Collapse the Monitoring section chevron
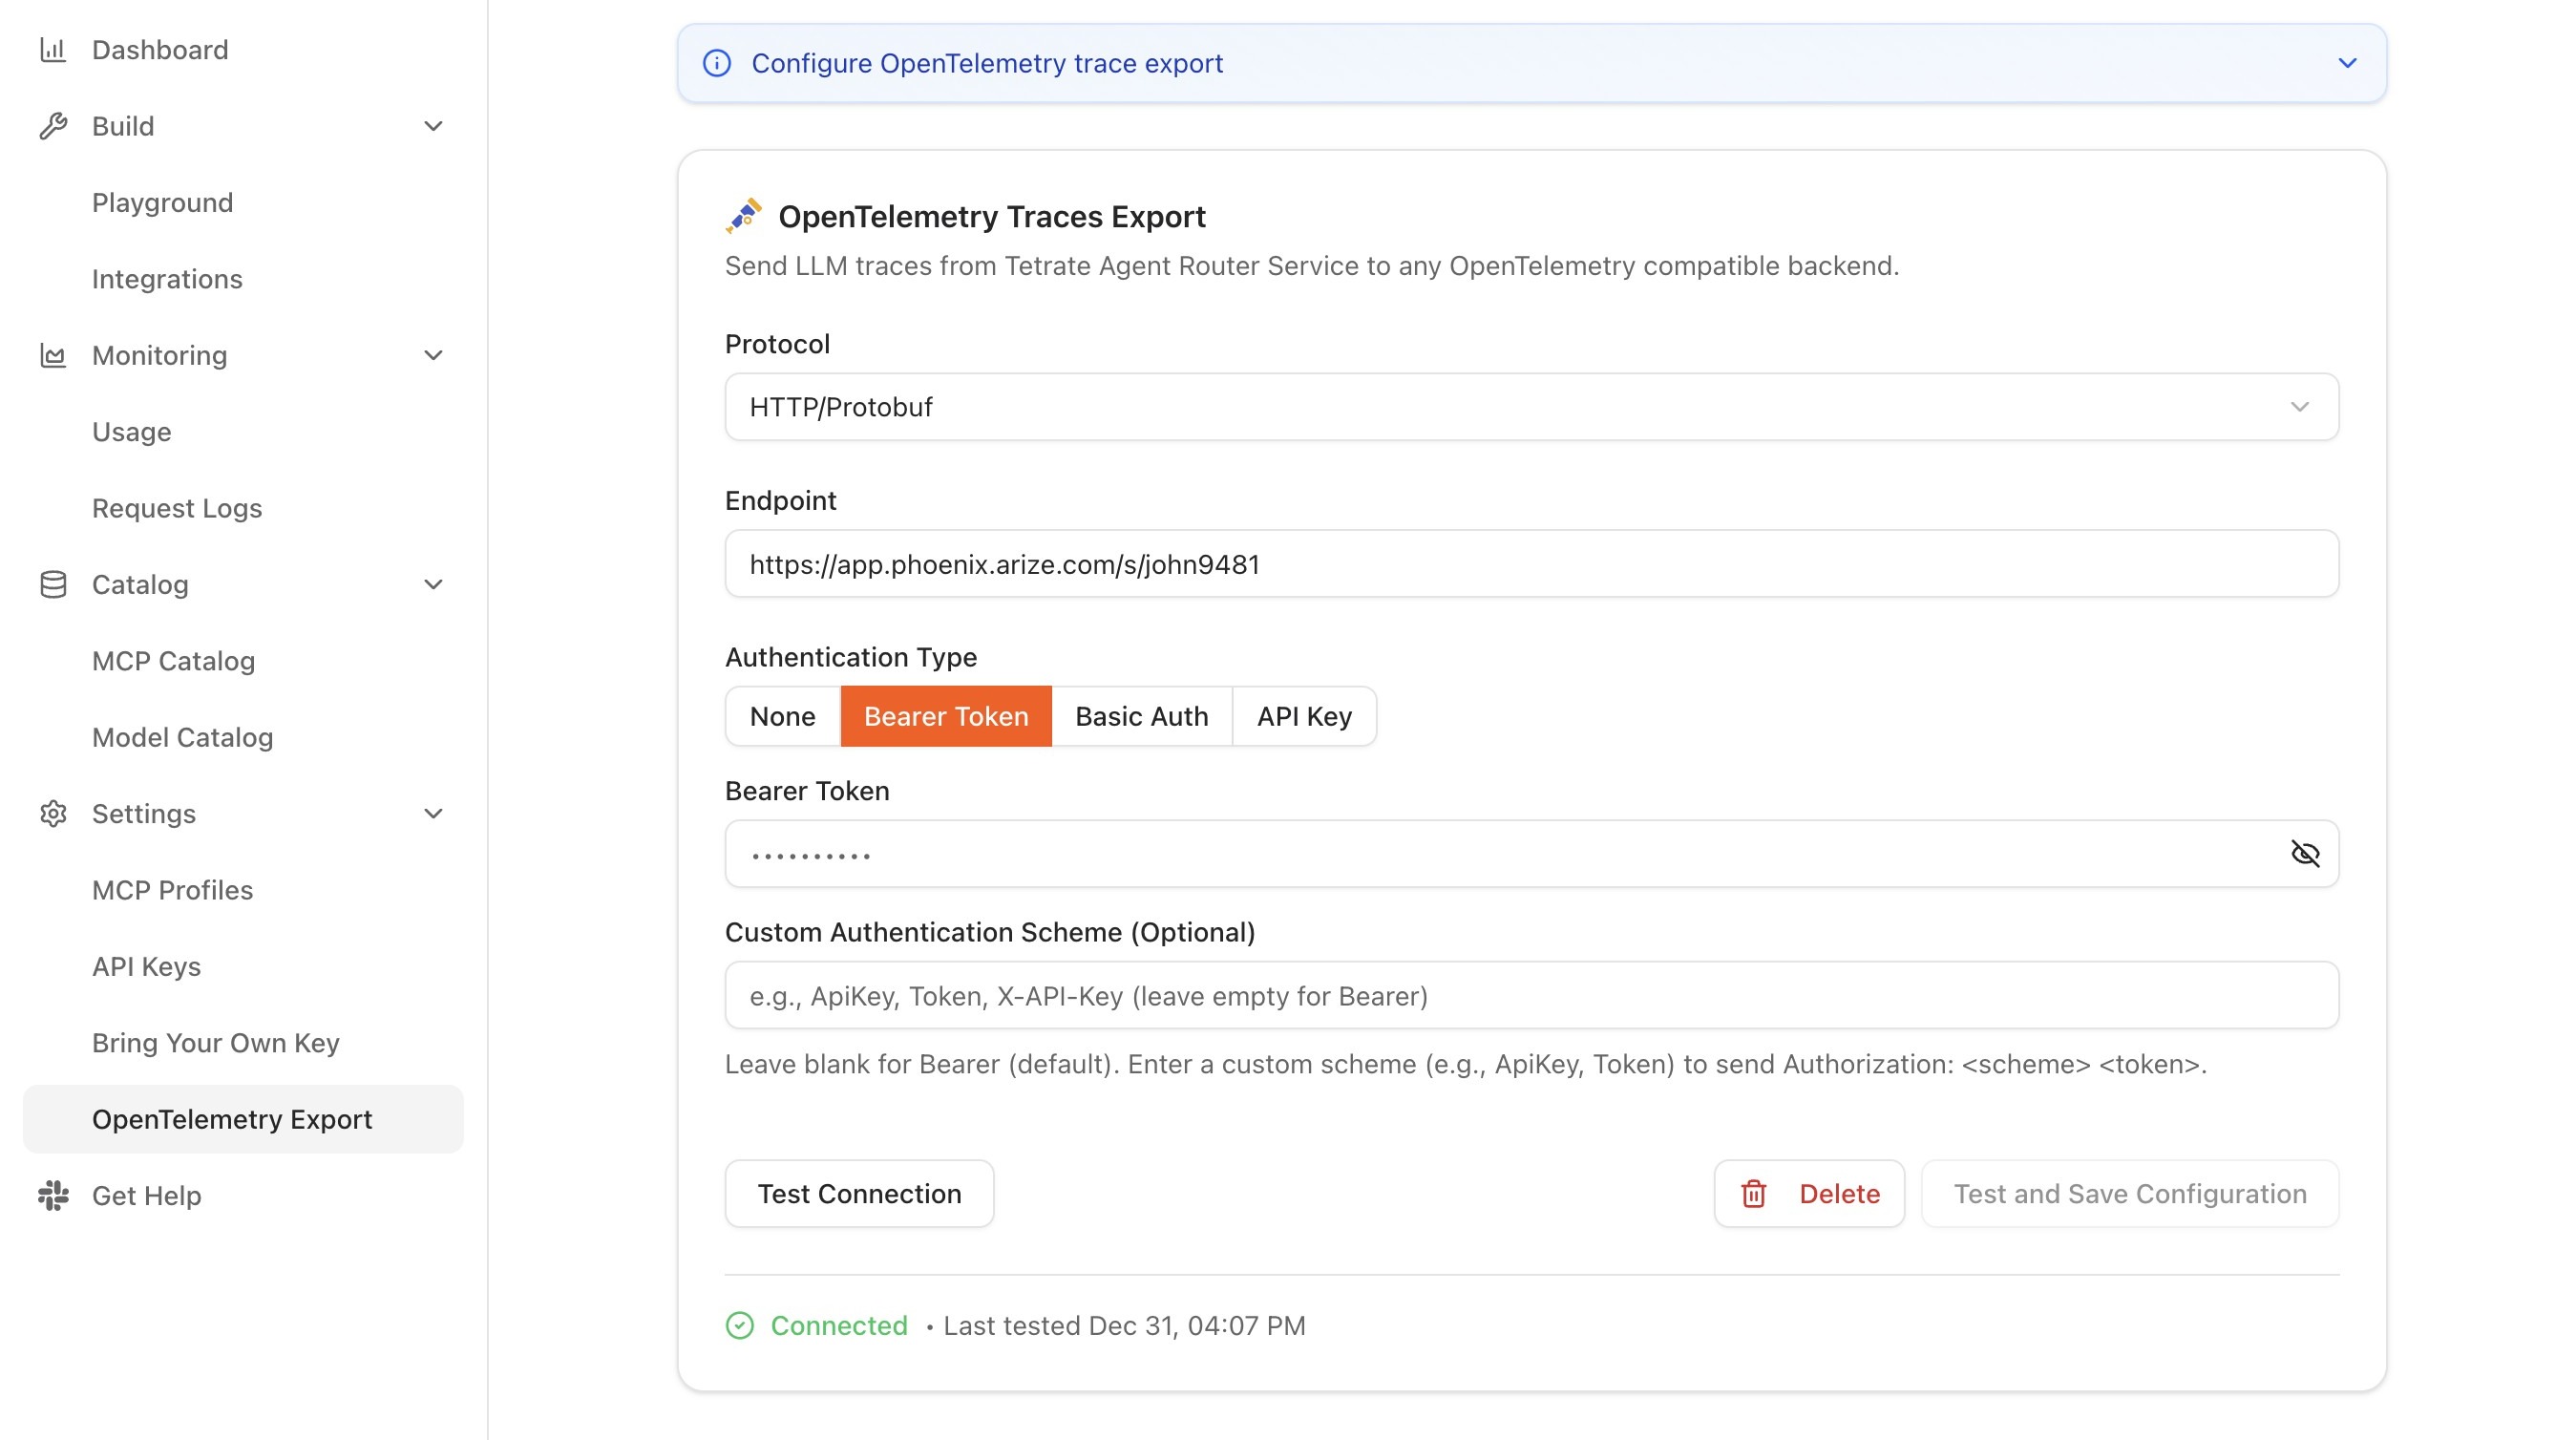Image resolution: width=2576 pixels, height=1440 pixels. click(x=433, y=355)
